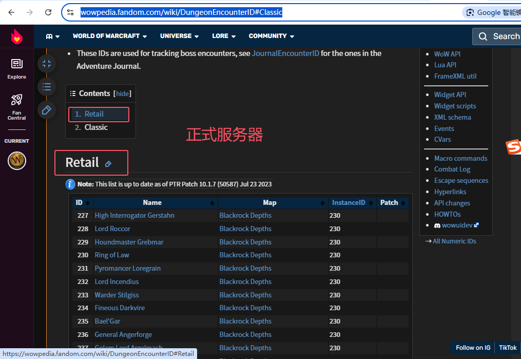The image size is (521, 359).
Task: Click the blue info note icon
Action: (70, 184)
